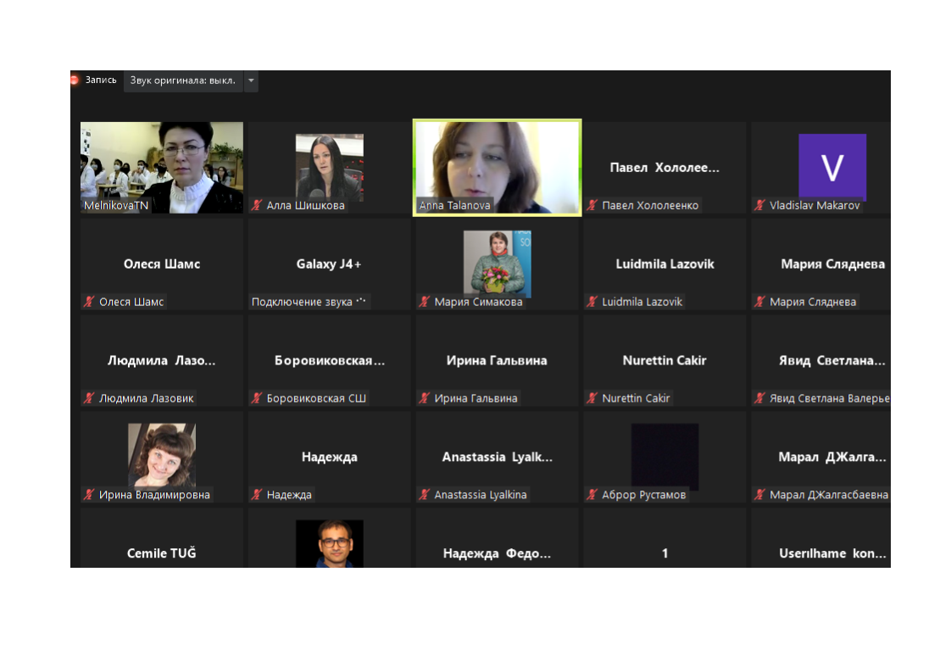Click the muted mic icon of Марал ДЖалгасбаевна
Image resolution: width=951 pixels, height=672 pixels.
[760, 494]
